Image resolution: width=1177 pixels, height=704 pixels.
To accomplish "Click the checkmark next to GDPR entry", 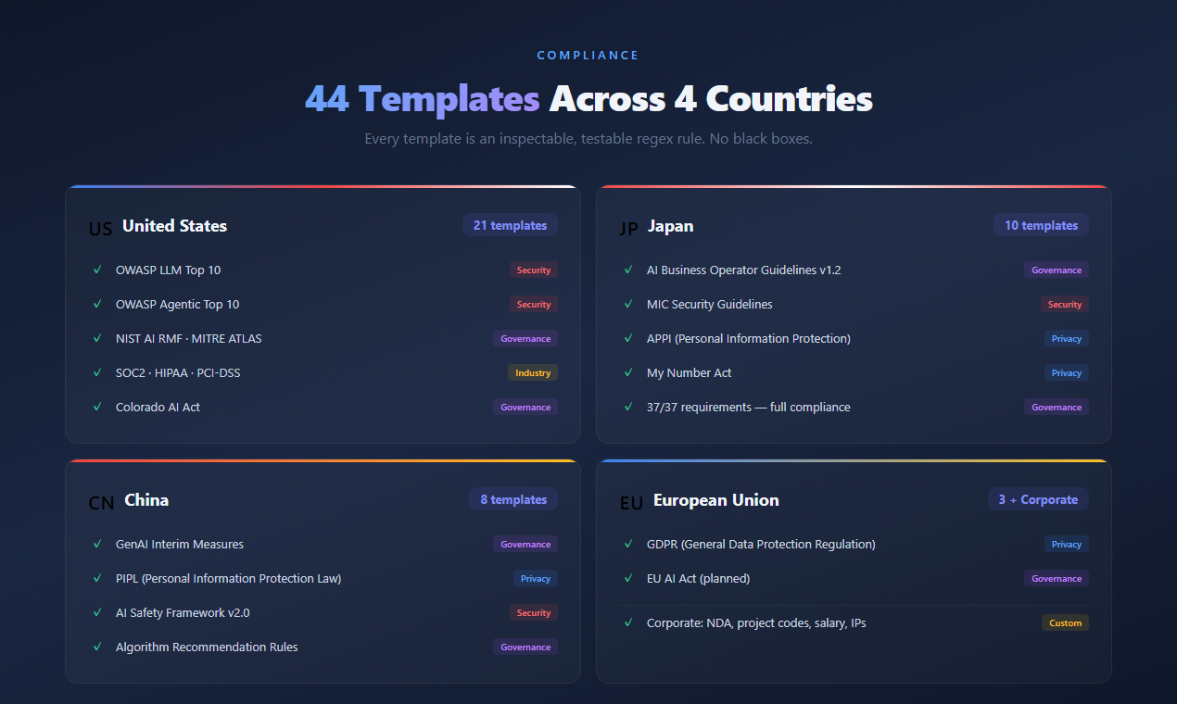I will pyautogui.click(x=628, y=544).
